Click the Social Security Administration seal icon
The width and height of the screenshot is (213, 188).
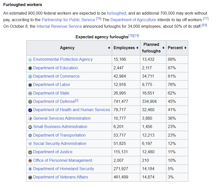30,144
